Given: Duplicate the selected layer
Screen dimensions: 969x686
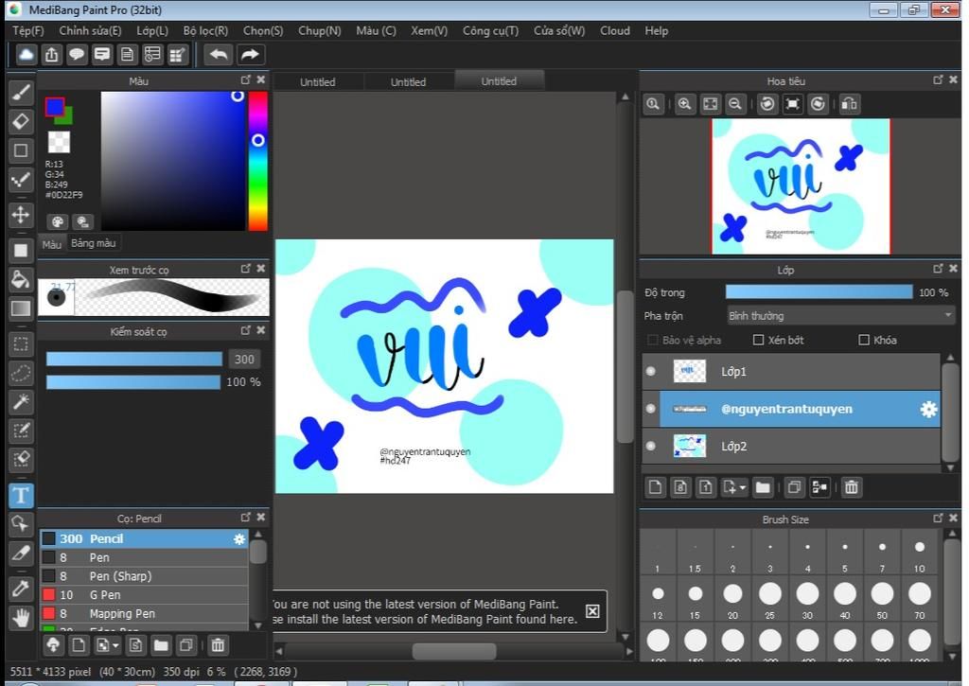Looking at the screenshot, I should tap(795, 487).
